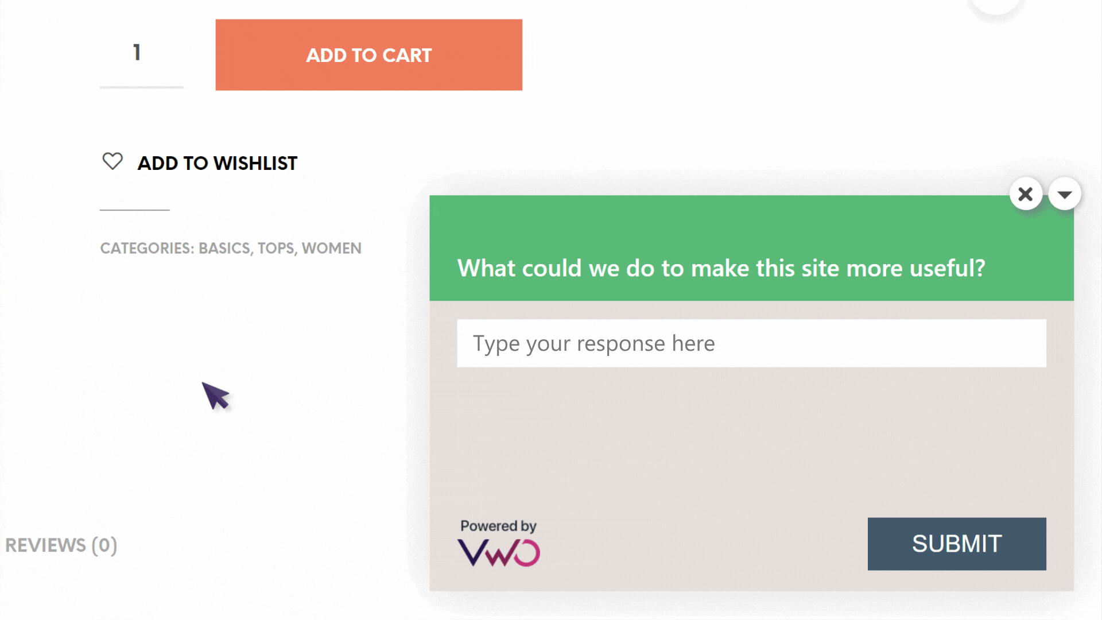Select the quantity field showing 1
The image size is (1102, 620).
(x=141, y=53)
